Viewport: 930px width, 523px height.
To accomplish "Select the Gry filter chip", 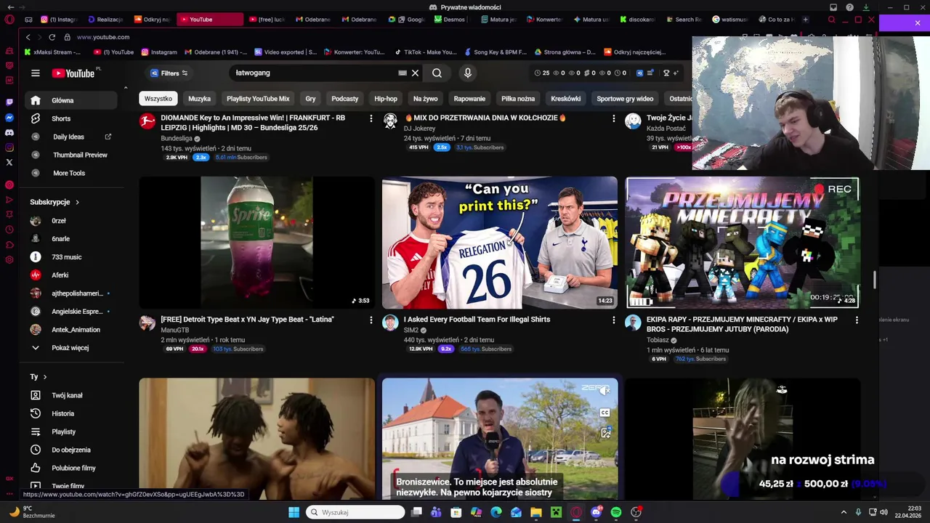I will click(x=310, y=99).
